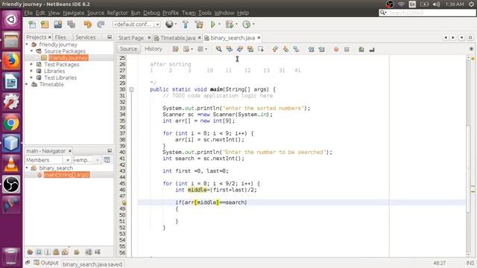Image resolution: width=477 pixels, height=268 pixels.
Task: Open Firefox from the Ubuntu launcher
Action: coord(11,60)
